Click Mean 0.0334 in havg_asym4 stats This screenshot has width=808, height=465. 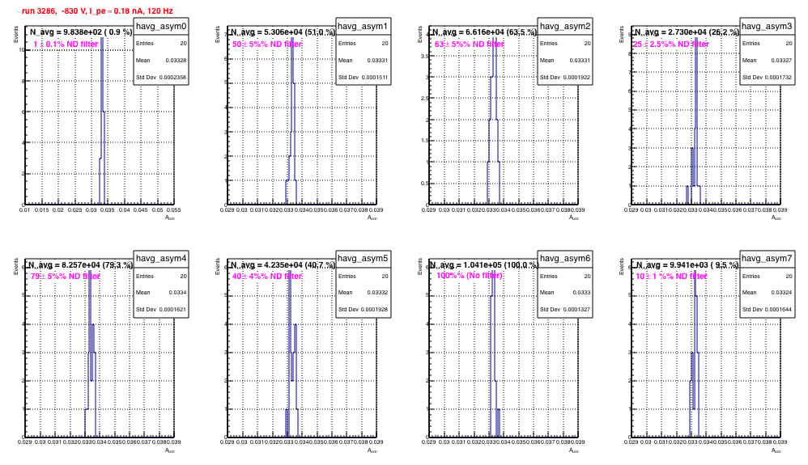coord(161,293)
